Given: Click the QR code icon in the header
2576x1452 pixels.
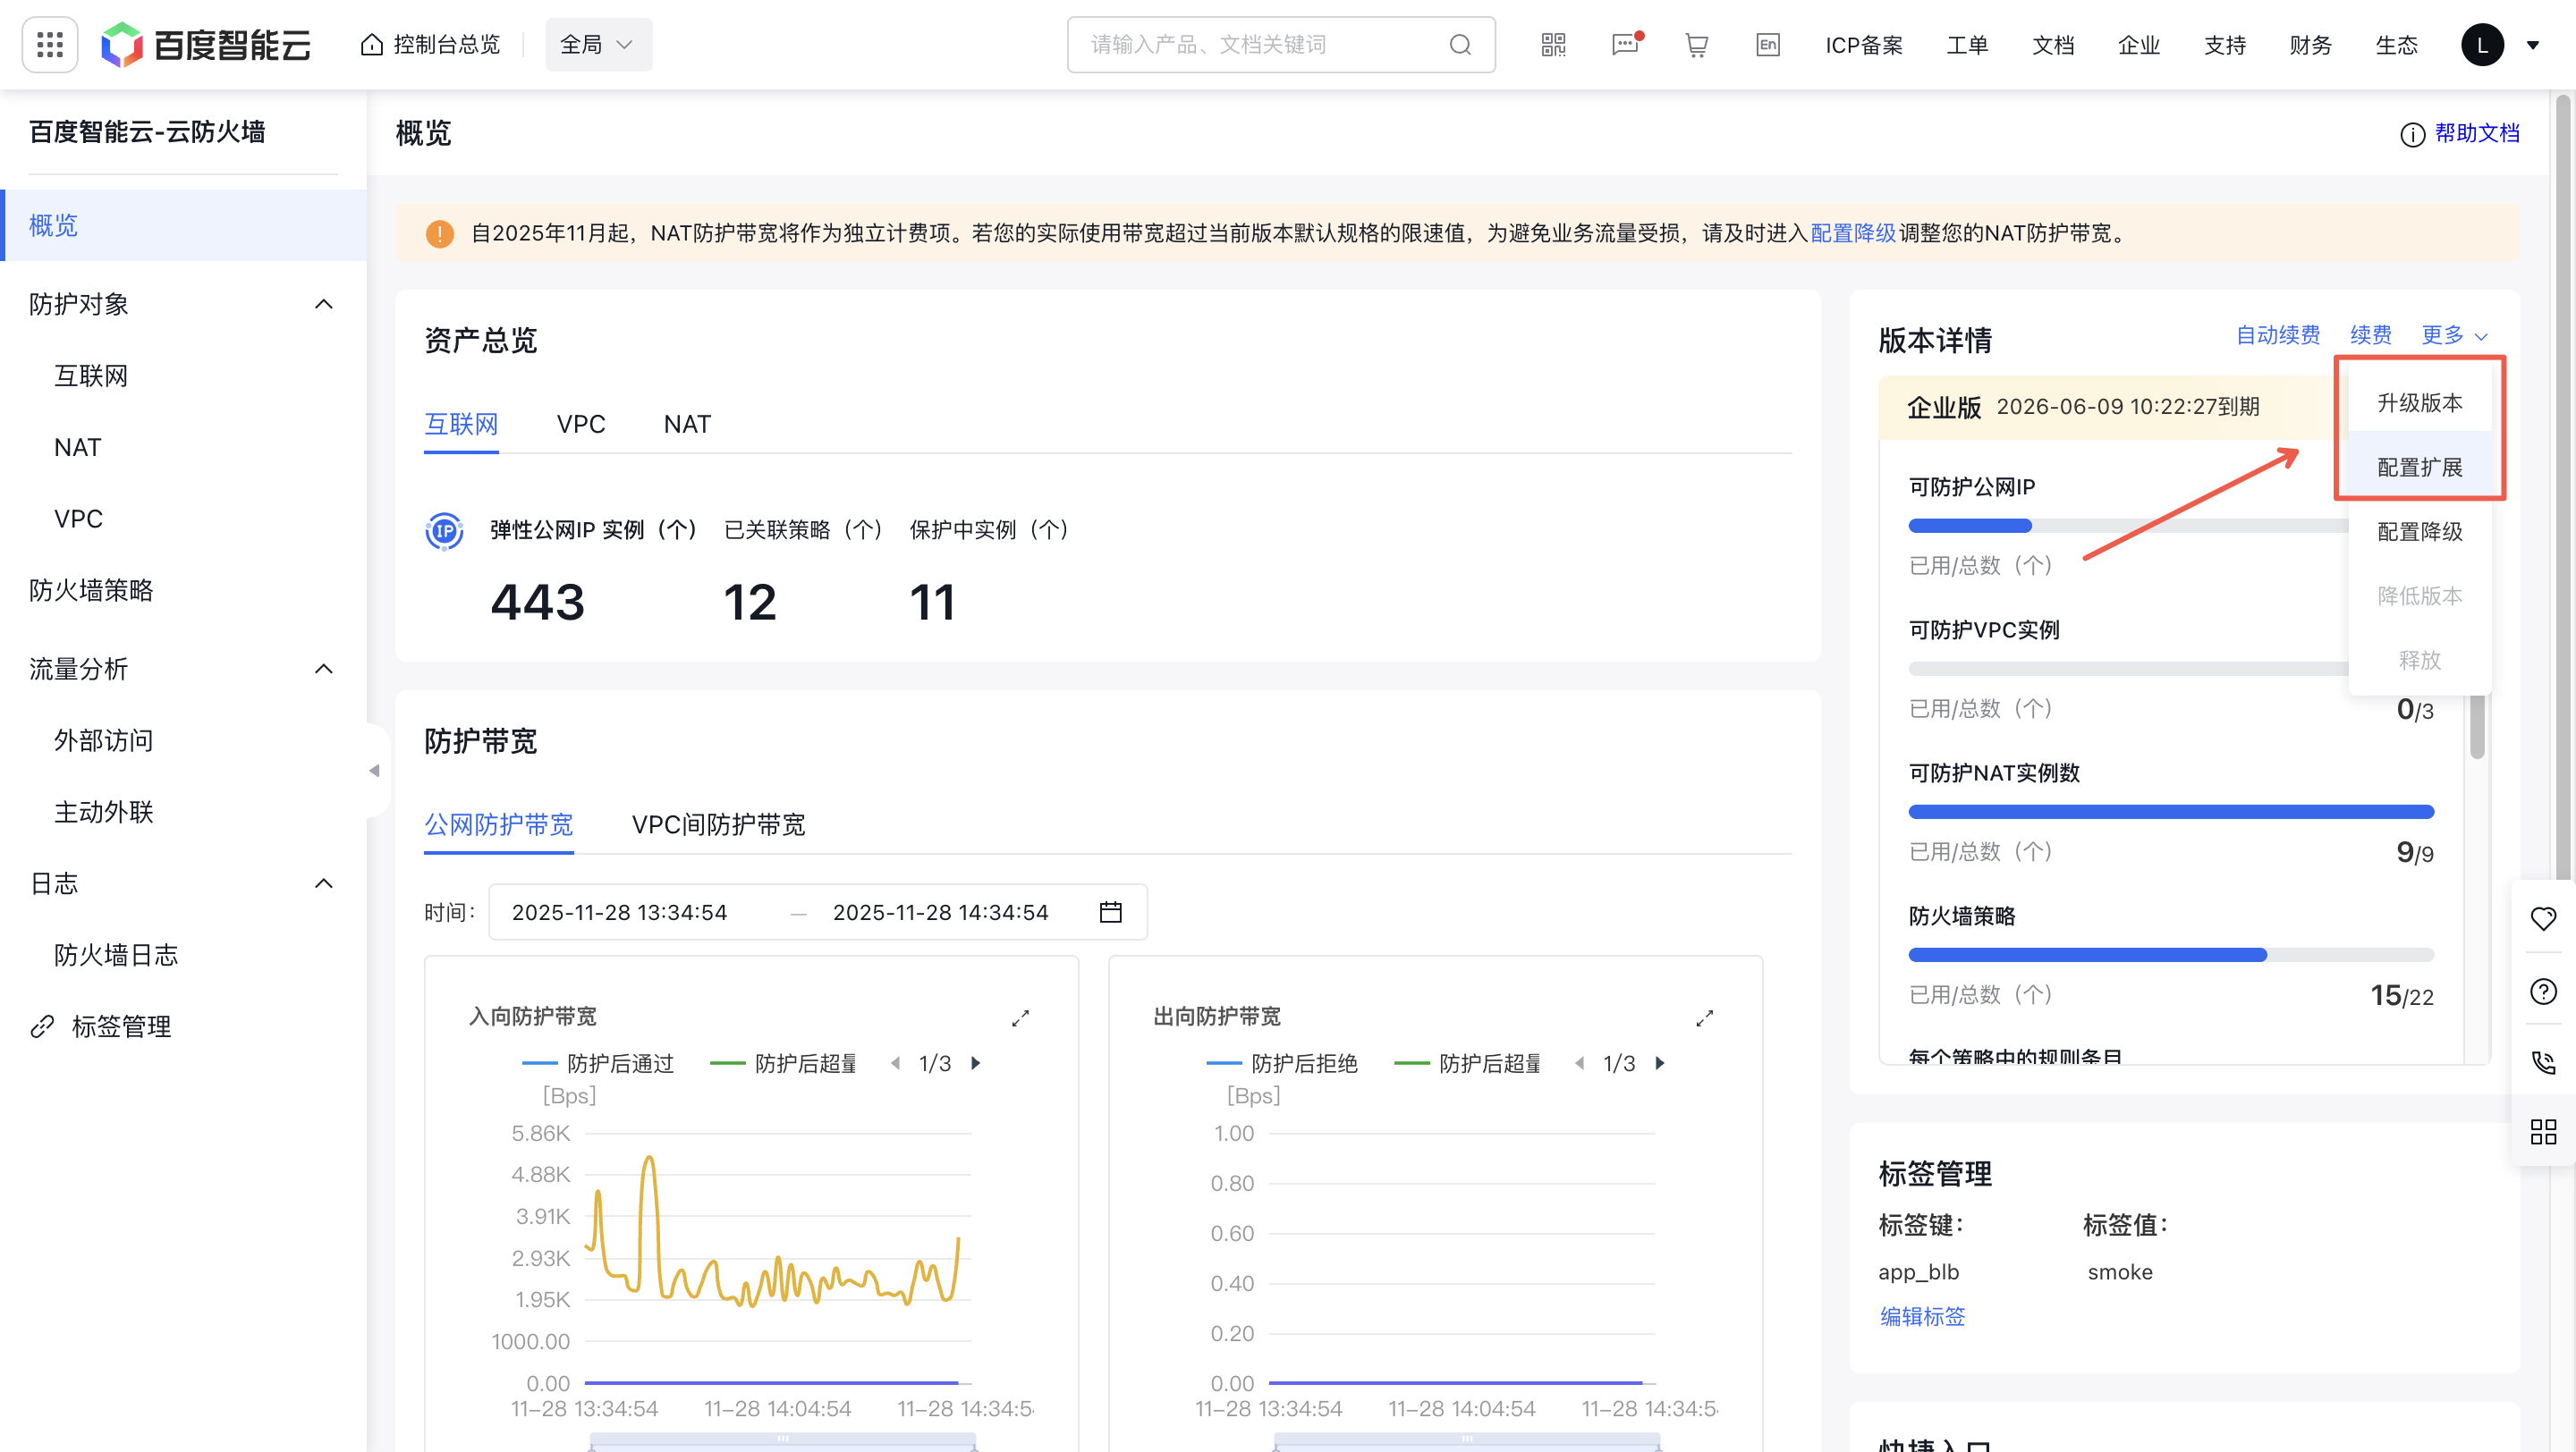Looking at the screenshot, I should pyautogui.click(x=1553, y=45).
